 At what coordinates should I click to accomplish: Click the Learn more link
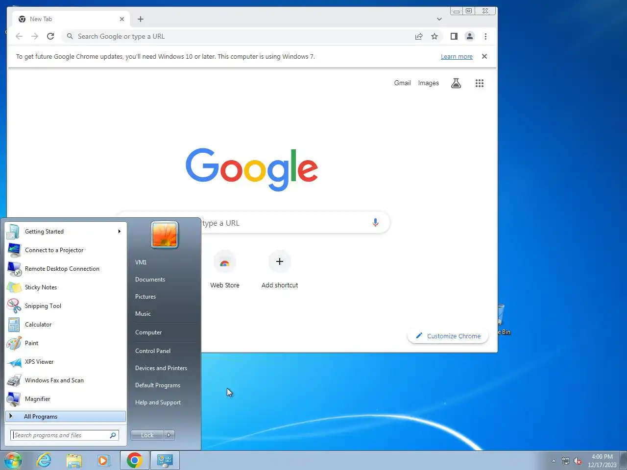(x=457, y=57)
